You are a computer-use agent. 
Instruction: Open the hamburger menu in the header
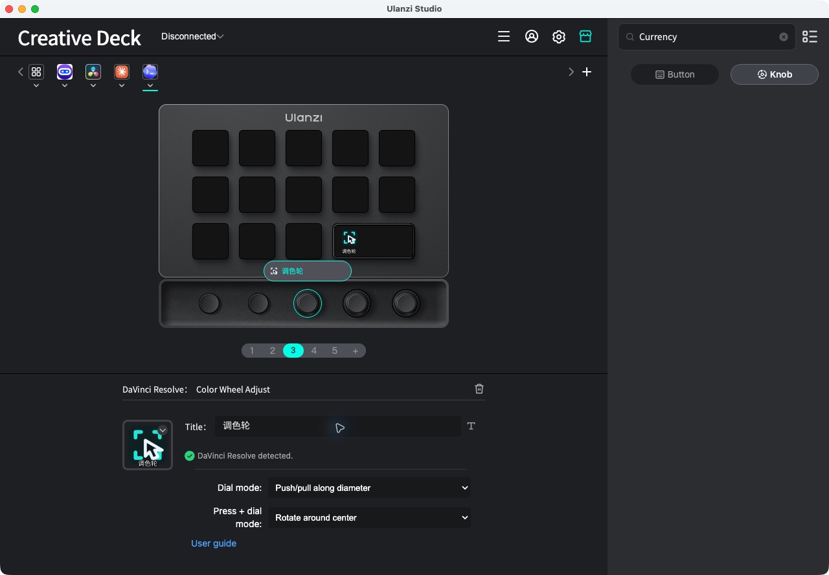click(x=504, y=37)
